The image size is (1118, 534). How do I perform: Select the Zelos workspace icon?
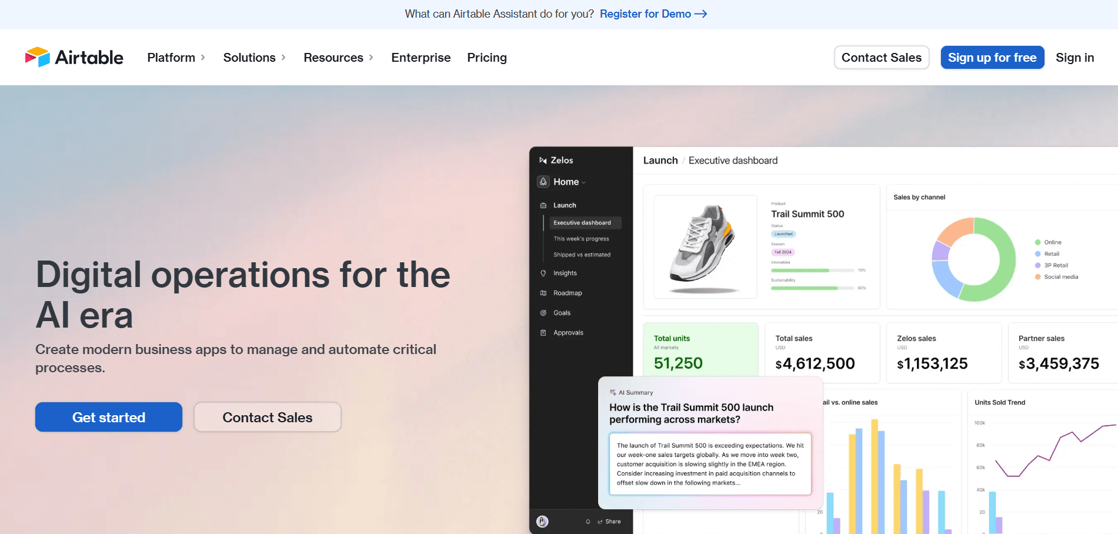point(543,159)
